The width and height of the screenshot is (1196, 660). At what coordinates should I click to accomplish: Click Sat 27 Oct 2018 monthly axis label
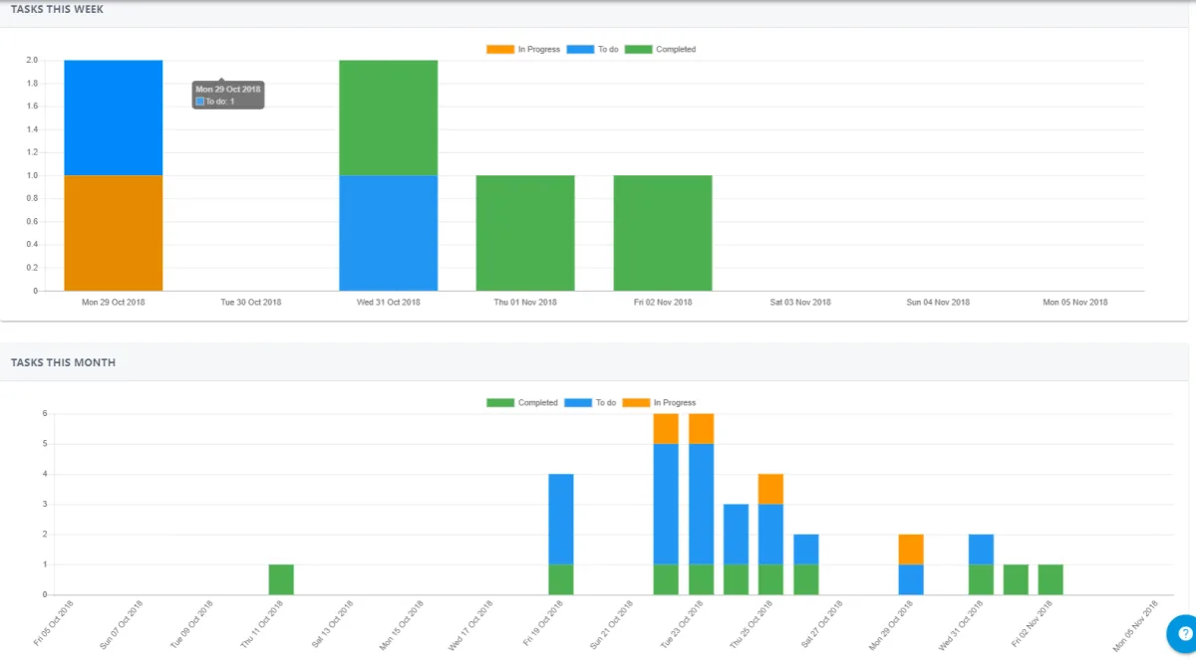821,622
